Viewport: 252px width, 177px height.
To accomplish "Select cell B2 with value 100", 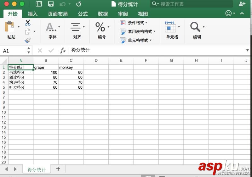I will pos(46,72).
